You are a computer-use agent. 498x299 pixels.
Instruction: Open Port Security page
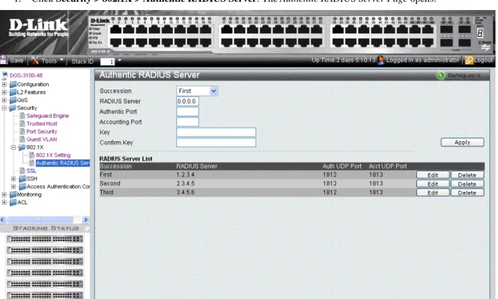pos(41,131)
